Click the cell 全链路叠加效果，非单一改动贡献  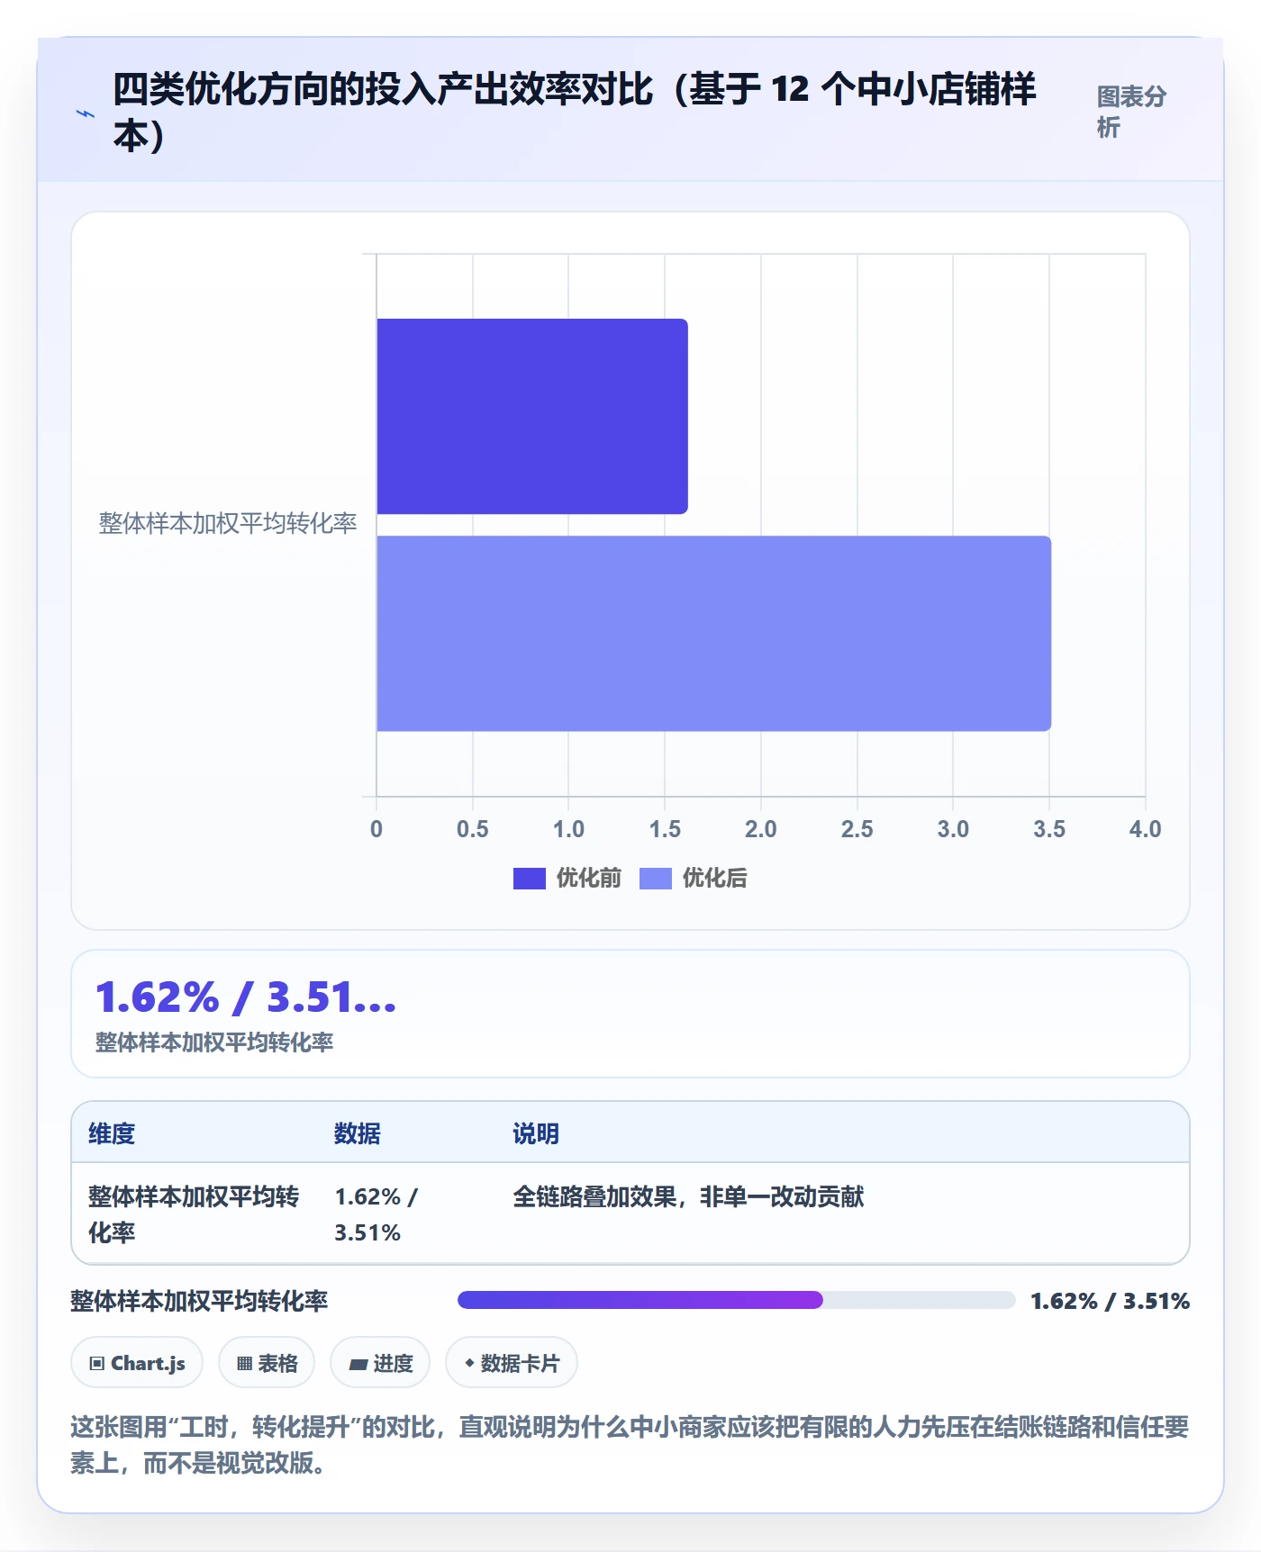click(688, 1196)
